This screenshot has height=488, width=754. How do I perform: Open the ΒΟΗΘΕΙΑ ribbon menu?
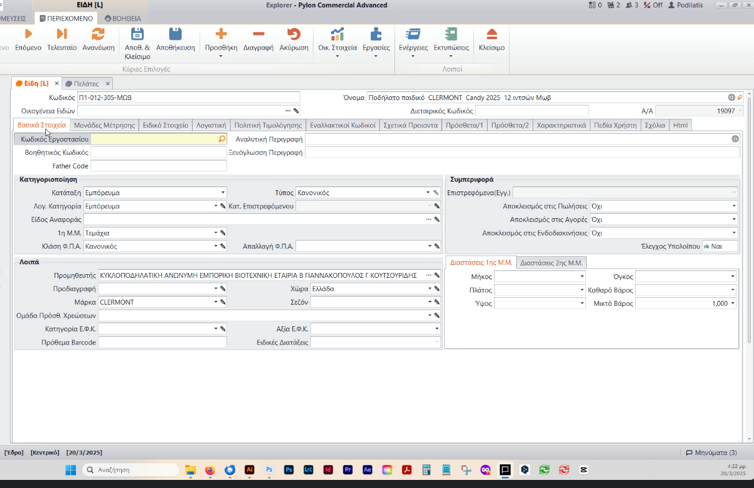(x=123, y=19)
